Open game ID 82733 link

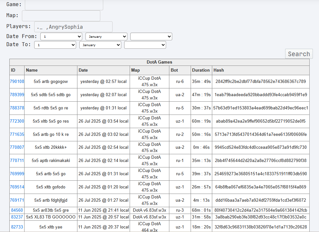[17, 227]
